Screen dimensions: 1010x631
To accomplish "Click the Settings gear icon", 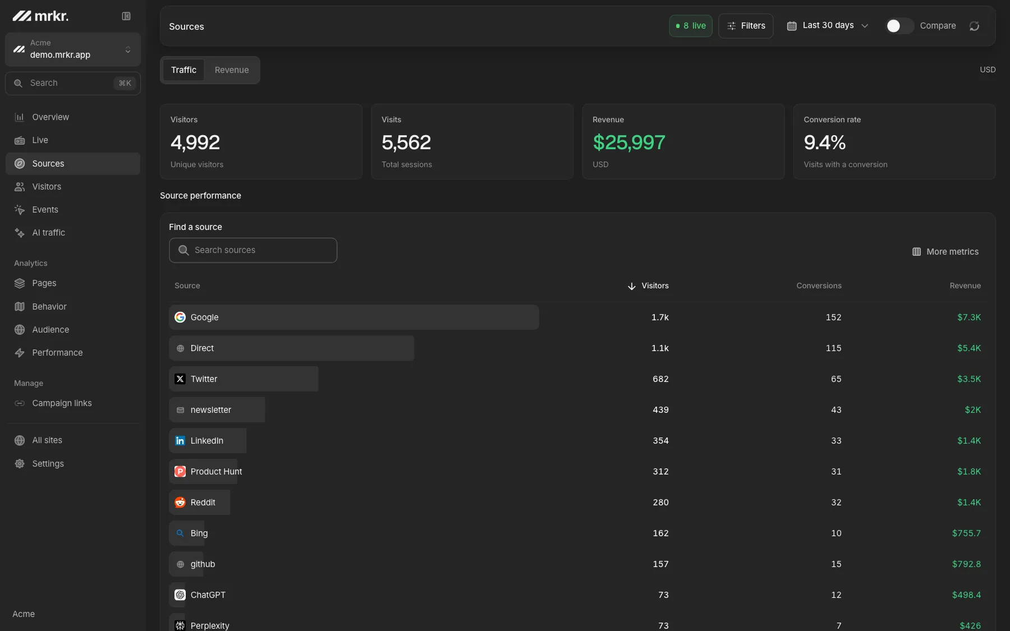I will tap(20, 464).
